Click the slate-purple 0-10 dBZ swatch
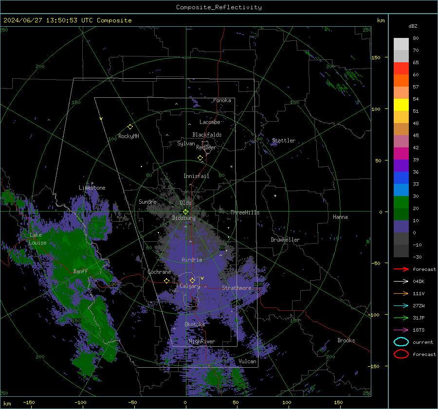Screen dimensions: 438x409 pos(401,227)
